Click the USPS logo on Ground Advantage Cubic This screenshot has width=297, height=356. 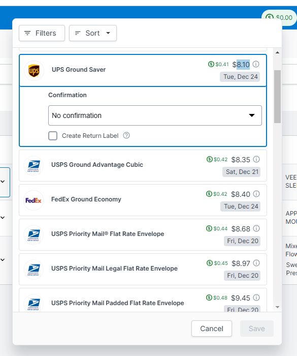[x=34, y=166]
